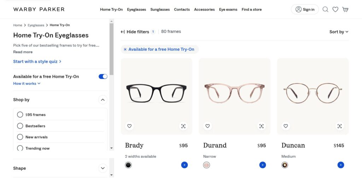
Task: Remove the Available for free Home Try-On chip
Action: [125, 49]
